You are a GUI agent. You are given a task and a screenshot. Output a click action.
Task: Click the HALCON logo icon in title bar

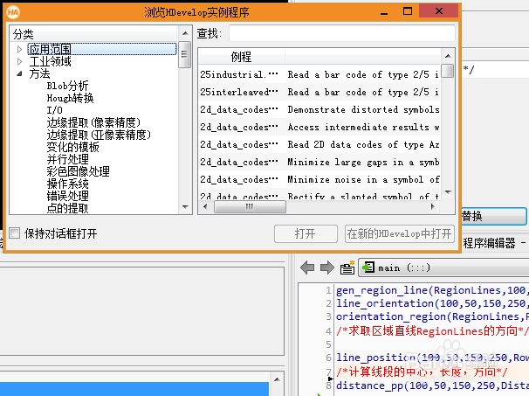[x=13, y=12]
